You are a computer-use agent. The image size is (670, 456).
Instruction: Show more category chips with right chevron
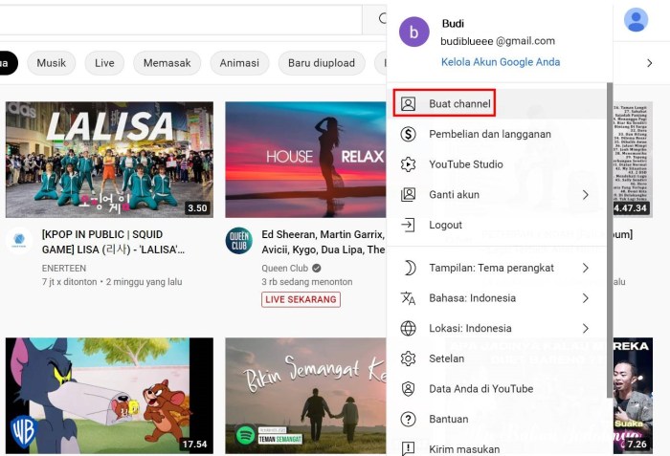(650, 63)
